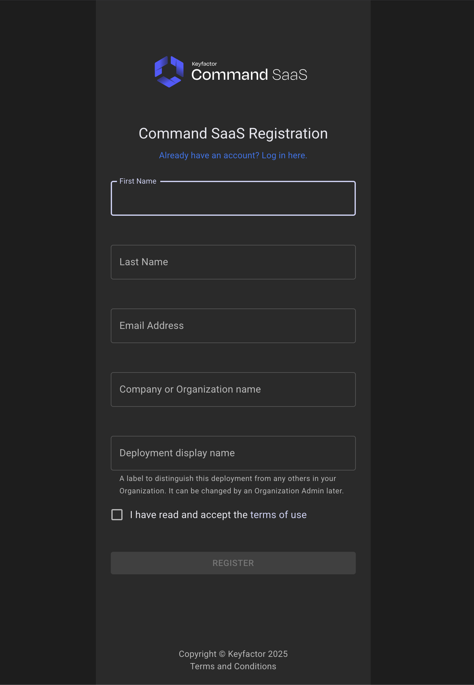
Task: Click the 'Keyfactor 2025' copyright text
Action: click(x=258, y=654)
